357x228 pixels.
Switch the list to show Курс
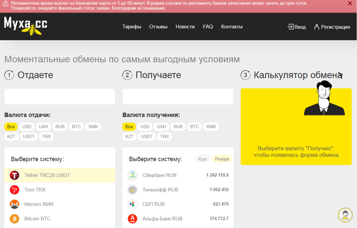tap(202, 159)
